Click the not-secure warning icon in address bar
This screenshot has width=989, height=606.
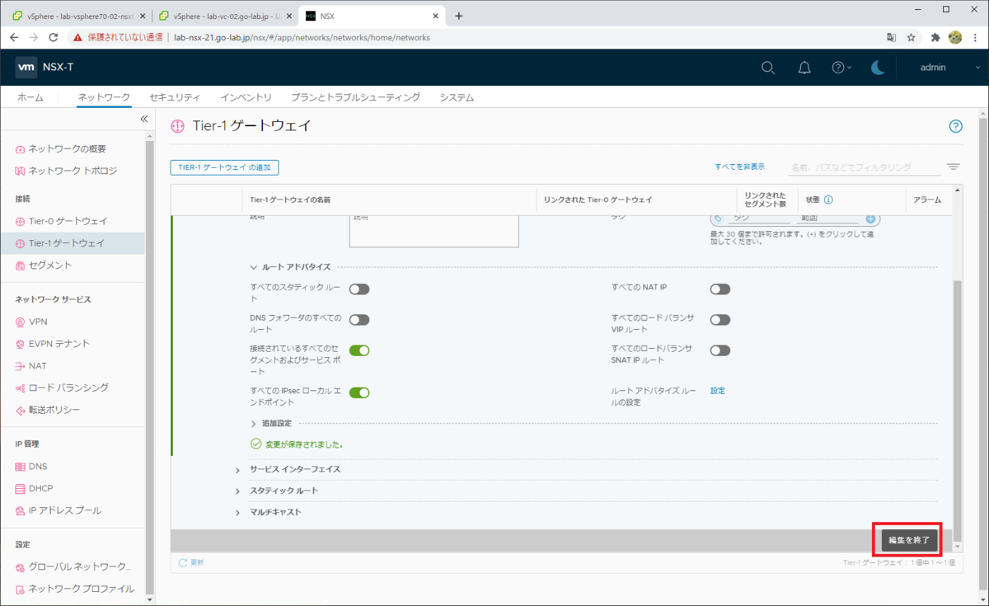click(x=77, y=37)
